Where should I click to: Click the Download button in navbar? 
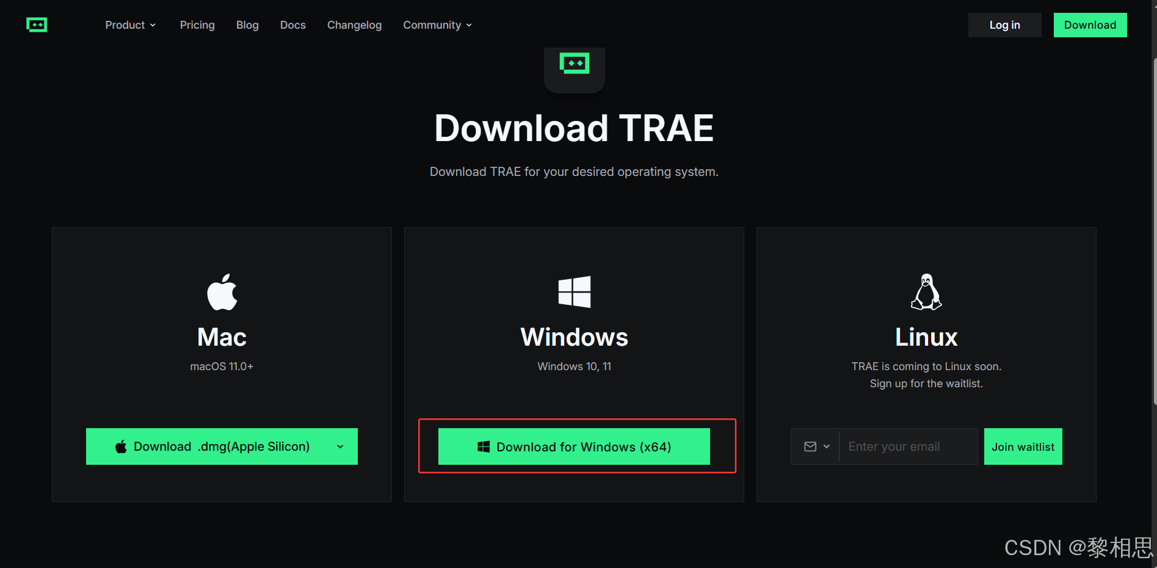(x=1090, y=25)
